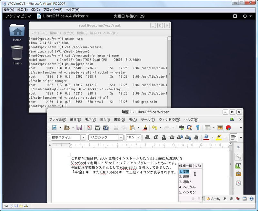Open the Writer 挿入(I) menu
The height and width of the screenshot is (211, 258).
(x=105, y=119)
